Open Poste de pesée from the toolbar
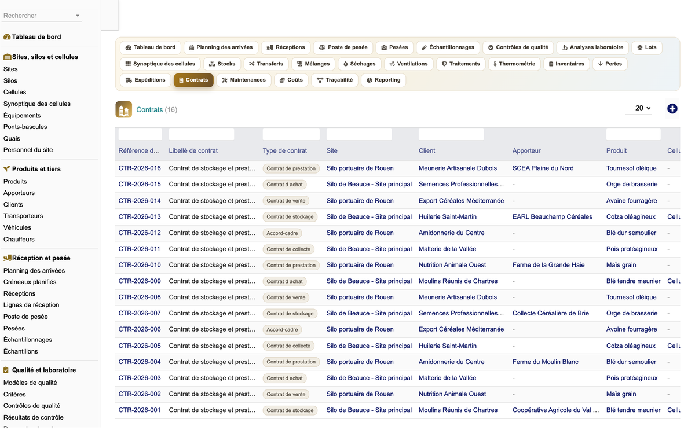Screen dimensions: 695x430 pyautogui.click(x=343, y=47)
